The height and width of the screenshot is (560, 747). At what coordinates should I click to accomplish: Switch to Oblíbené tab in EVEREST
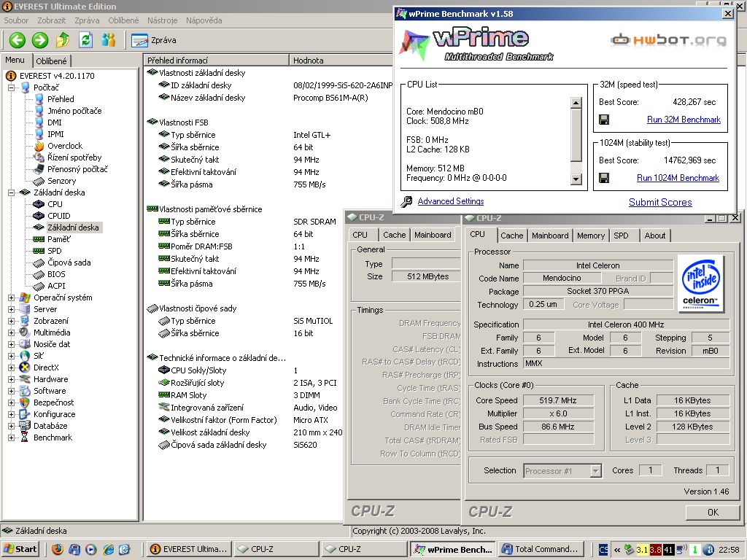(52, 61)
